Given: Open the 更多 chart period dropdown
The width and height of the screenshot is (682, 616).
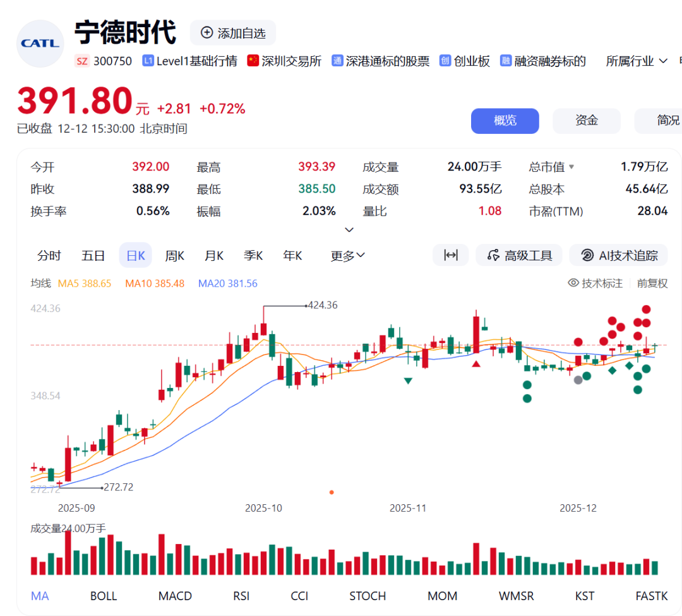Looking at the screenshot, I should [x=348, y=255].
